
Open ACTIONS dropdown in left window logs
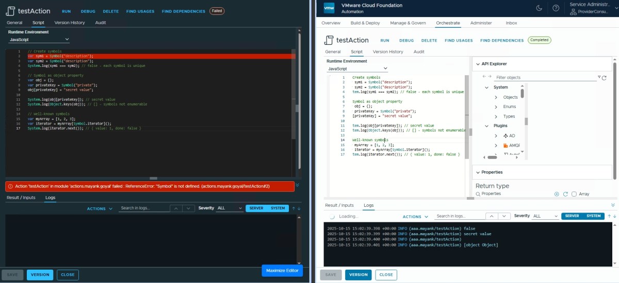[x=100, y=209]
